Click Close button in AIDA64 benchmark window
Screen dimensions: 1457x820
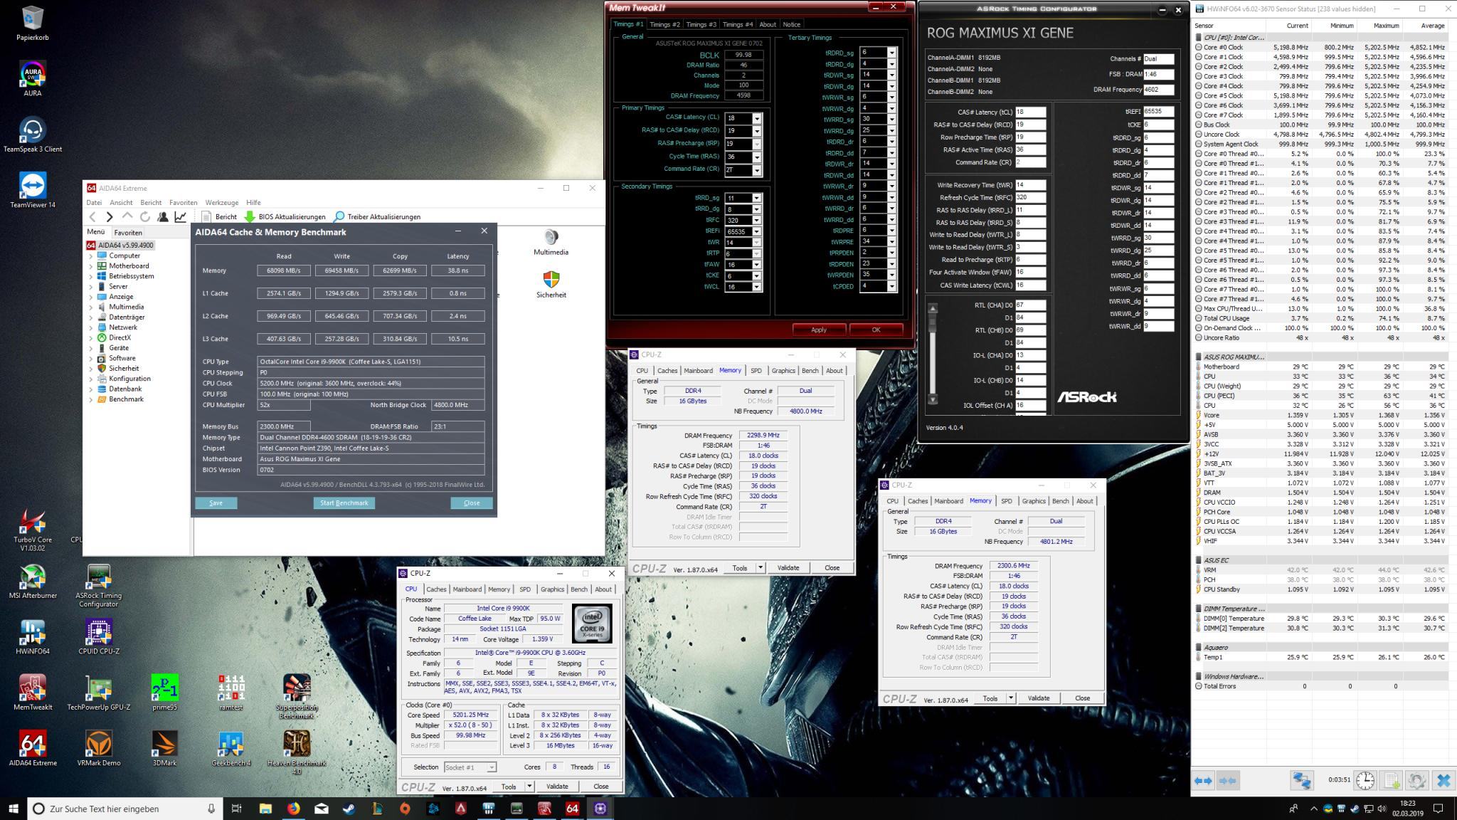coord(472,503)
